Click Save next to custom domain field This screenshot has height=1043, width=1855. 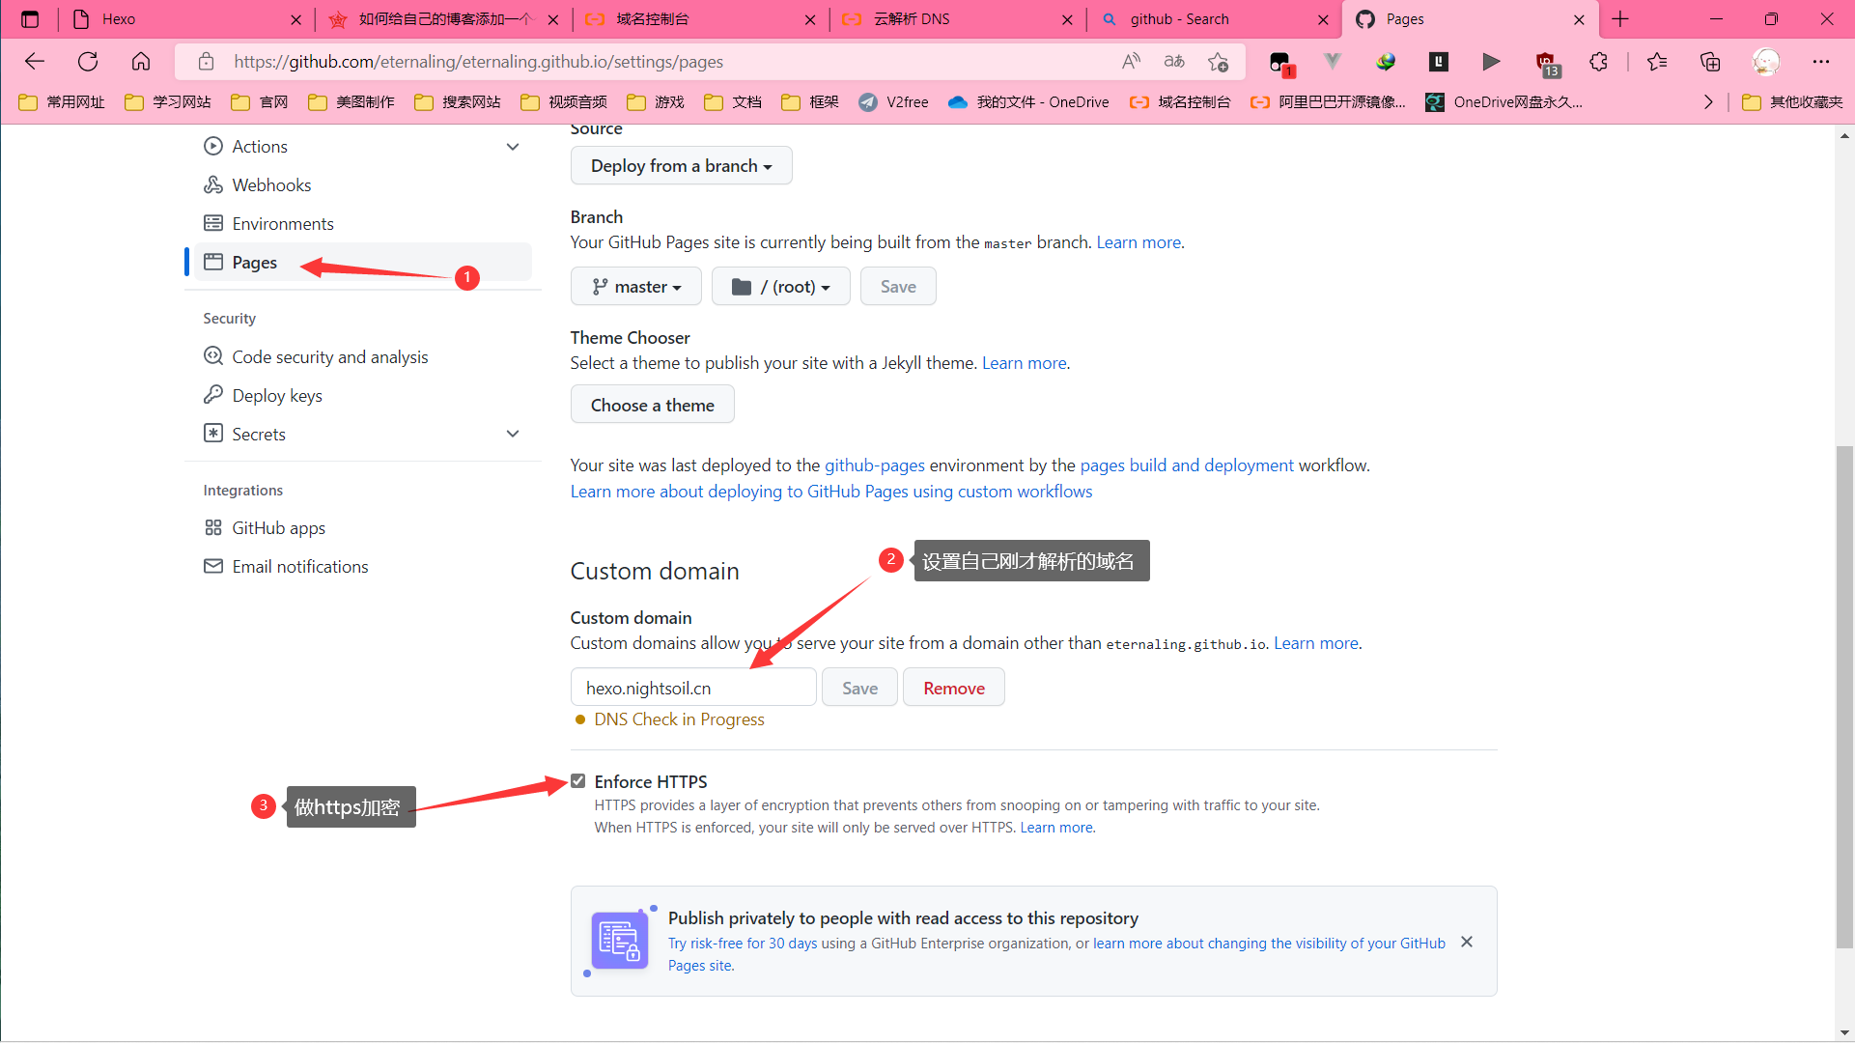[x=859, y=689]
